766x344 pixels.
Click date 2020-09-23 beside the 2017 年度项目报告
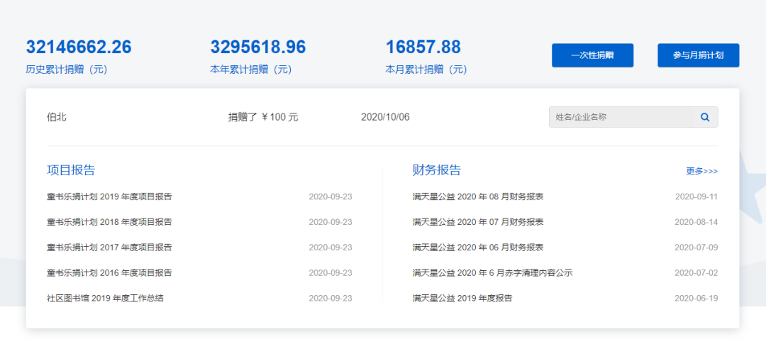[x=331, y=248]
